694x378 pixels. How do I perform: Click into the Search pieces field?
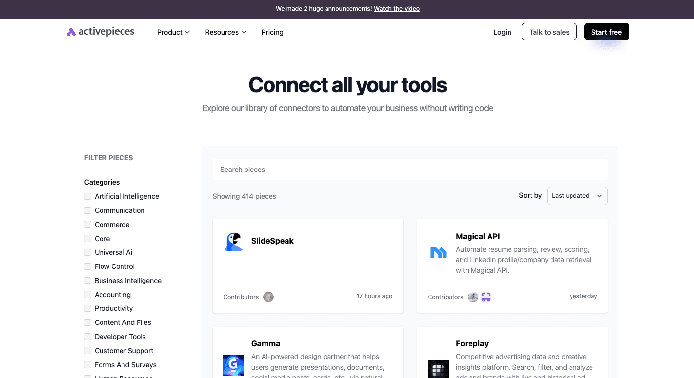point(410,170)
